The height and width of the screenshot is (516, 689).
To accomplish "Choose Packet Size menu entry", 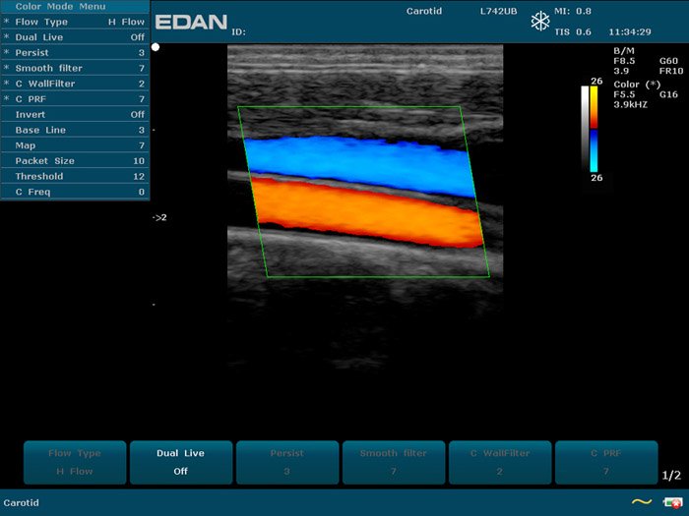I will click(75, 160).
